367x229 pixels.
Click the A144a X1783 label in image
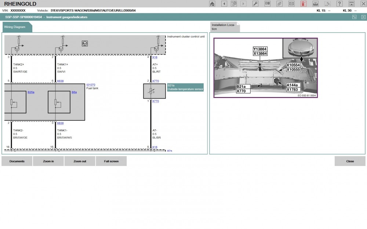[x=293, y=88]
